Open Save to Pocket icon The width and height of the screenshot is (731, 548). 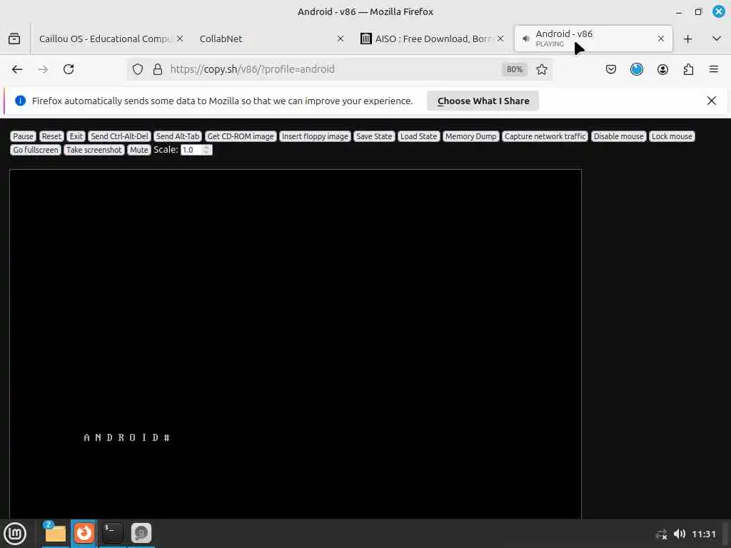coord(611,69)
